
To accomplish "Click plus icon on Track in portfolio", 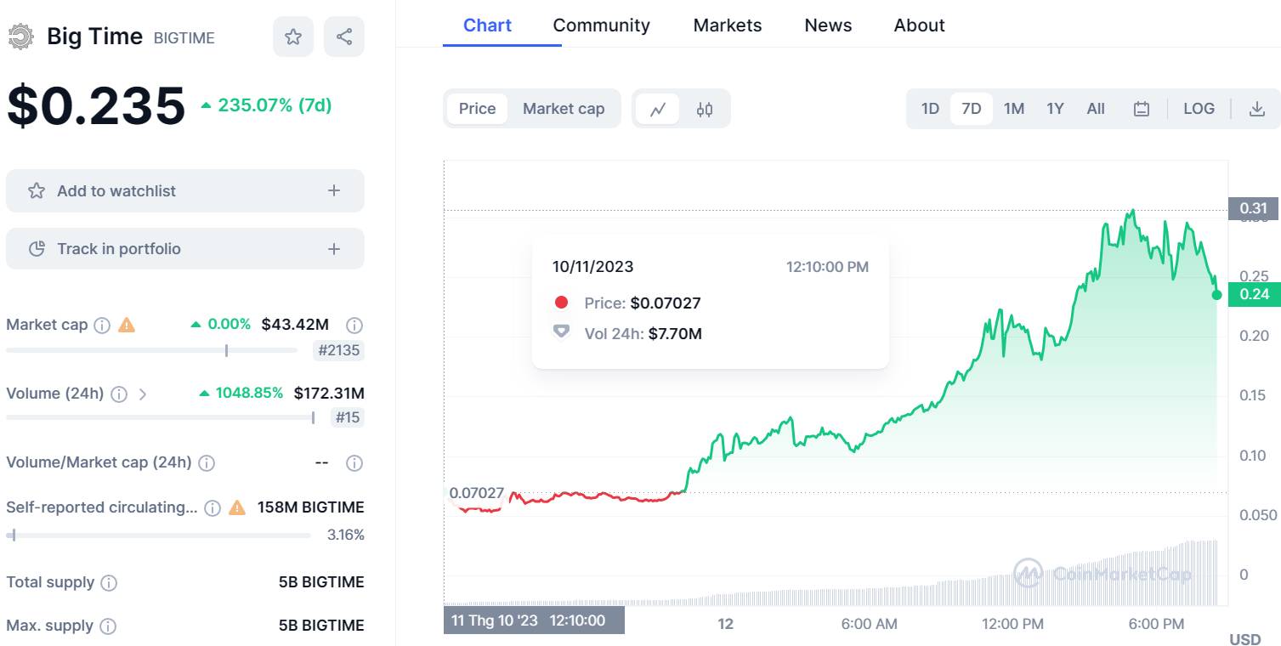I will pyautogui.click(x=334, y=249).
